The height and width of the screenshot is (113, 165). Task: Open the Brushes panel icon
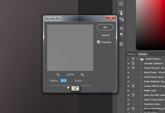tap(121, 12)
